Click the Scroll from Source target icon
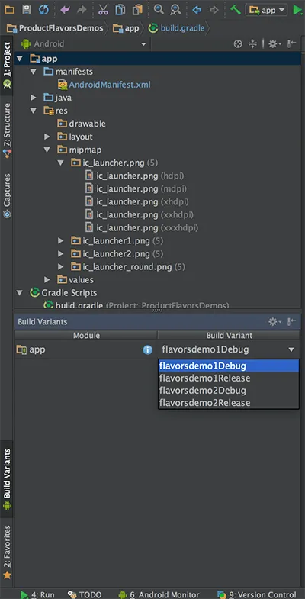This screenshot has width=305, height=599. [x=238, y=44]
